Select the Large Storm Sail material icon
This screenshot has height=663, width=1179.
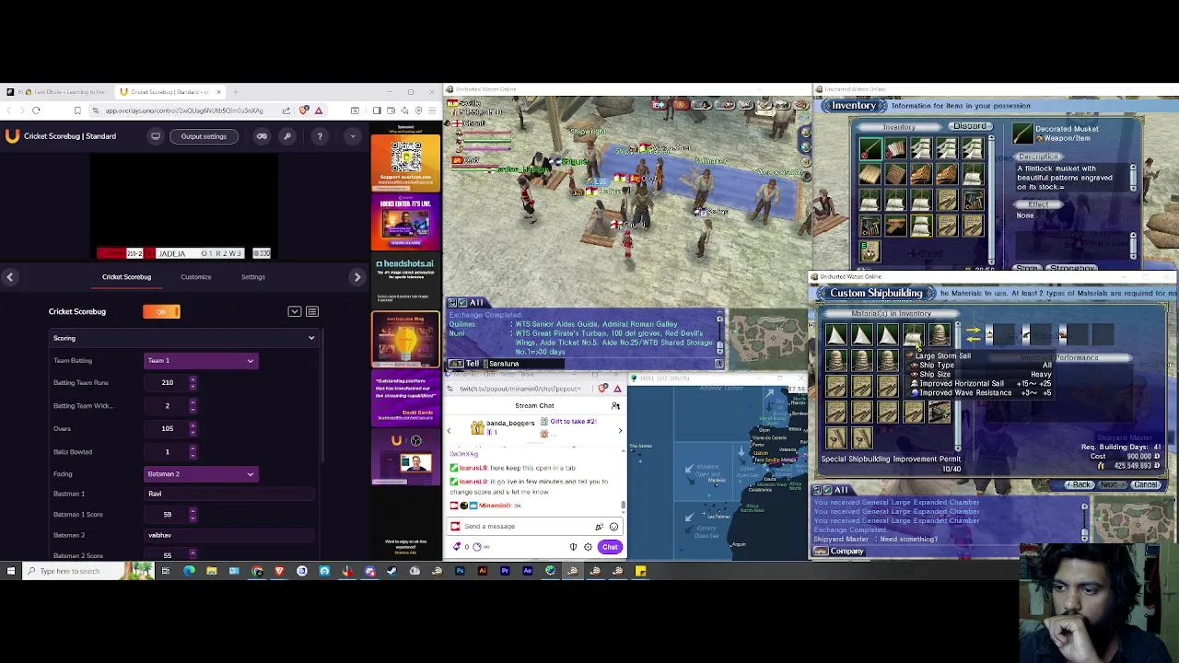pyautogui.click(x=912, y=336)
